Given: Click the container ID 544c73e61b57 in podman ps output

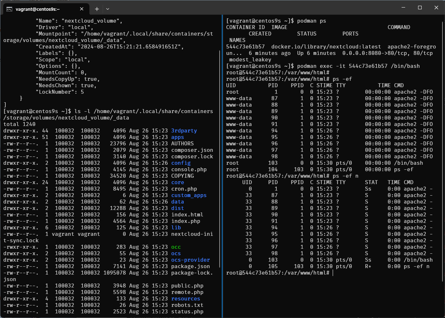Looking at the screenshot, I should 245,47.
